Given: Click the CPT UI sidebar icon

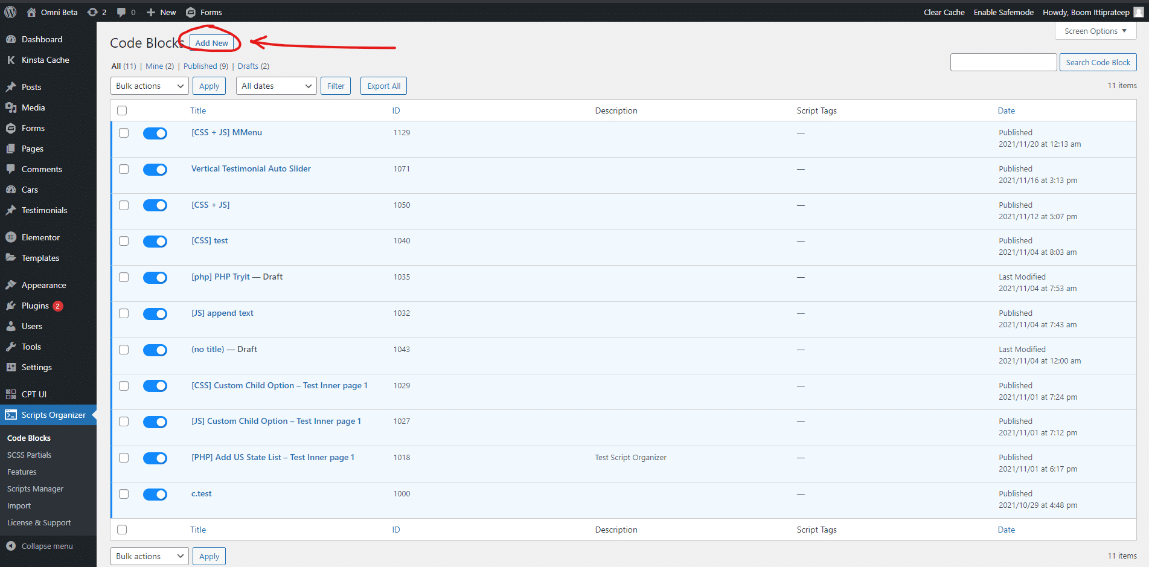Looking at the screenshot, I should [11, 394].
